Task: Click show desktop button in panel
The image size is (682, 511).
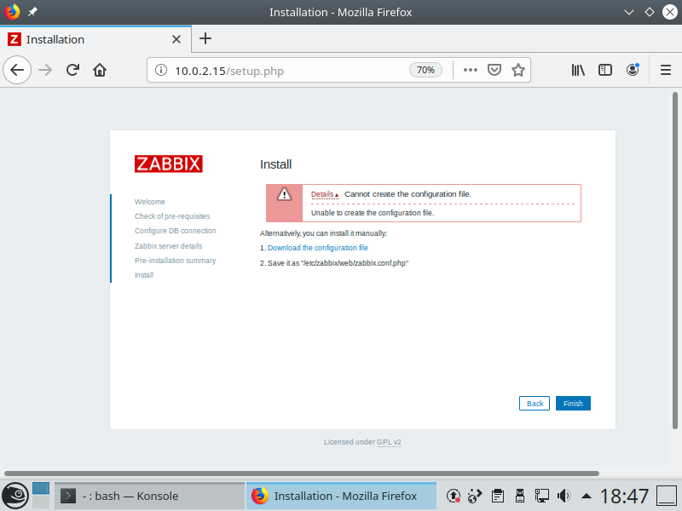Action: tap(666, 496)
